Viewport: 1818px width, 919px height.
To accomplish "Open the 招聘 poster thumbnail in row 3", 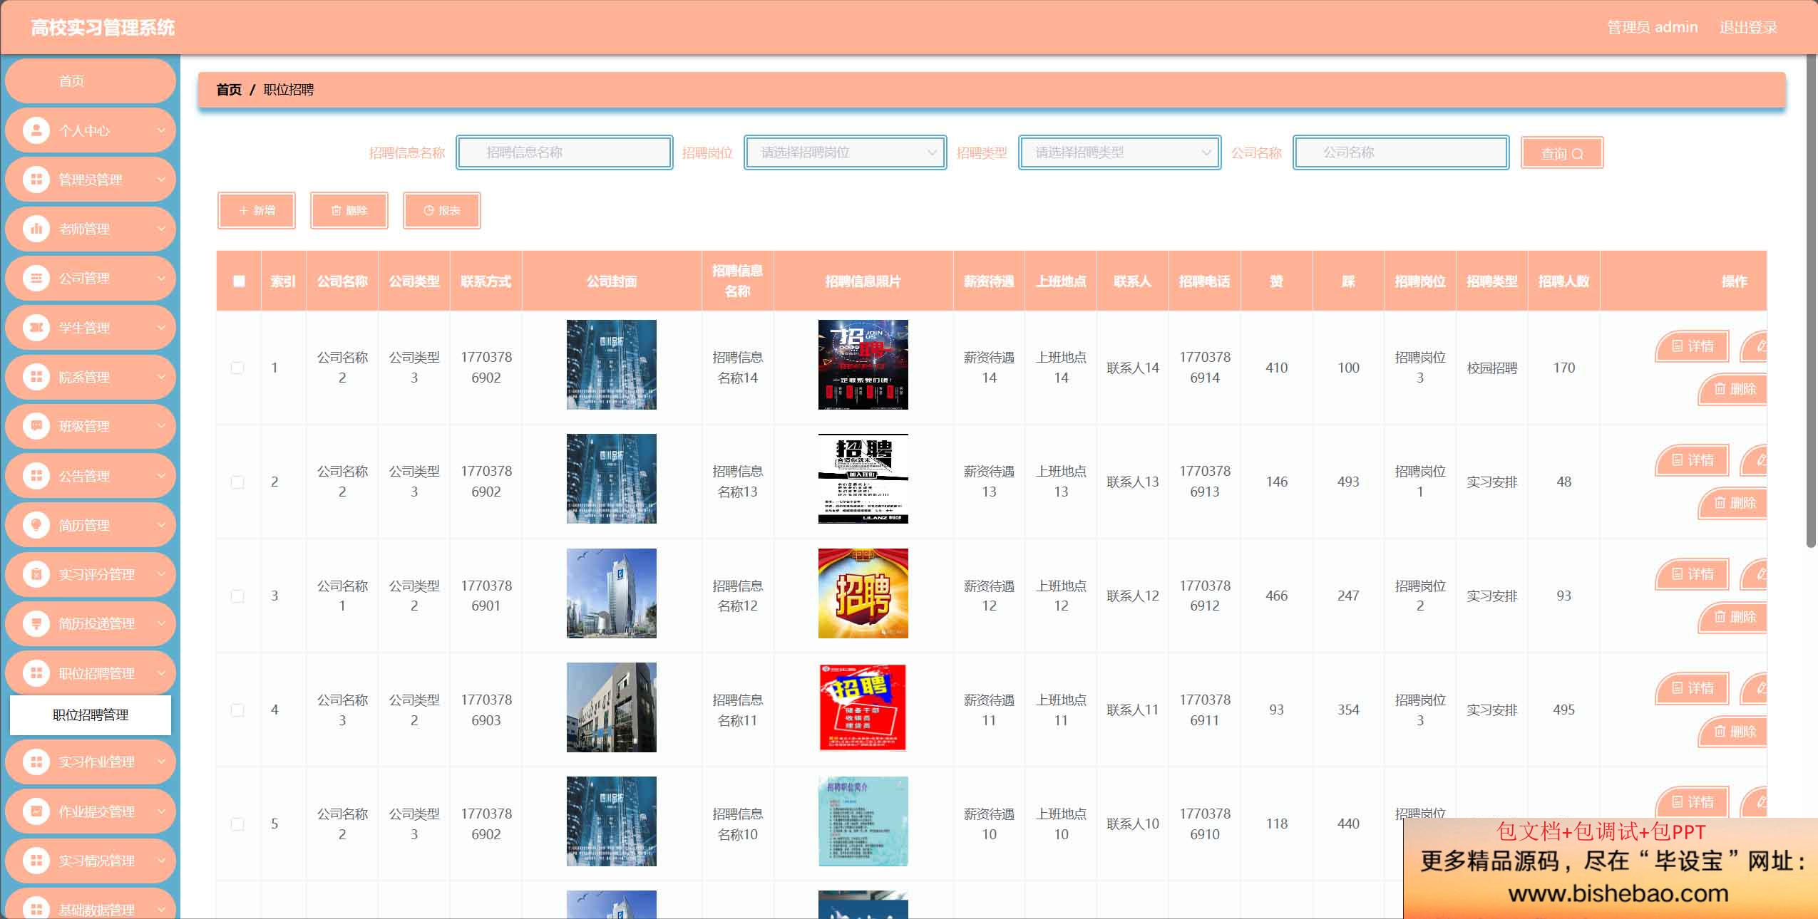I will 863,593.
